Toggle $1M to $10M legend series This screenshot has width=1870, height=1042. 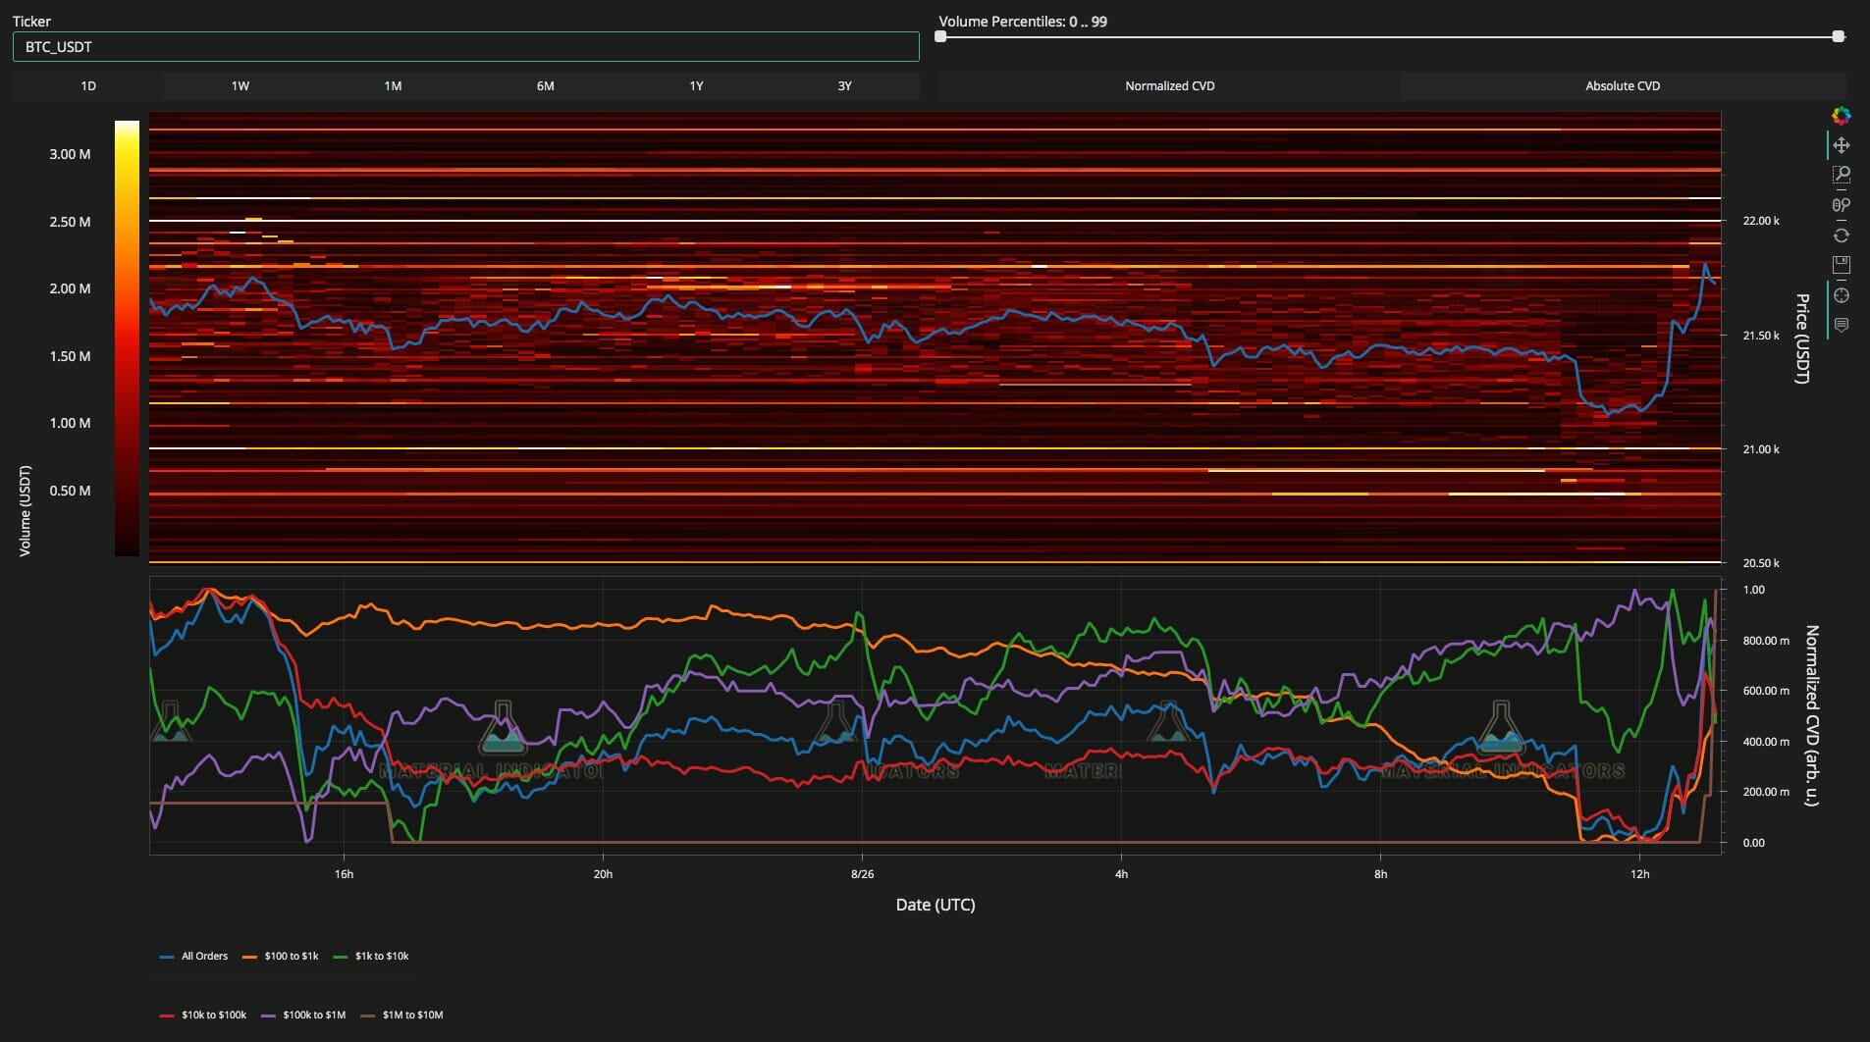pyautogui.click(x=402, y=1015)
